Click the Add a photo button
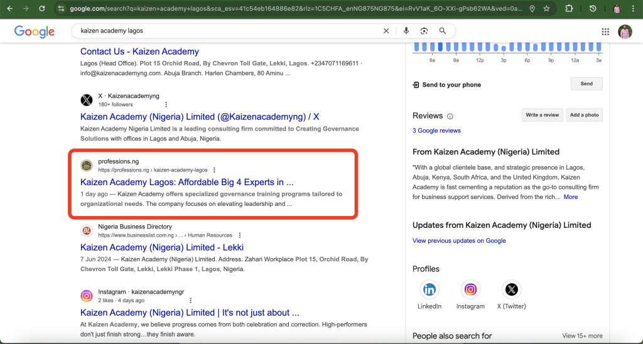This screenshot has height=344, width=643. pos(585,116)
